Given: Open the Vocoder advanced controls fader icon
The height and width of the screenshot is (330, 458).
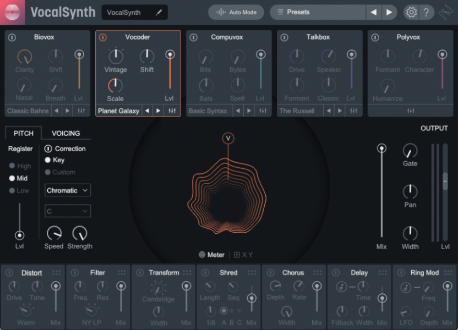Looking at the screenshot, I should [x=172, y=111].
